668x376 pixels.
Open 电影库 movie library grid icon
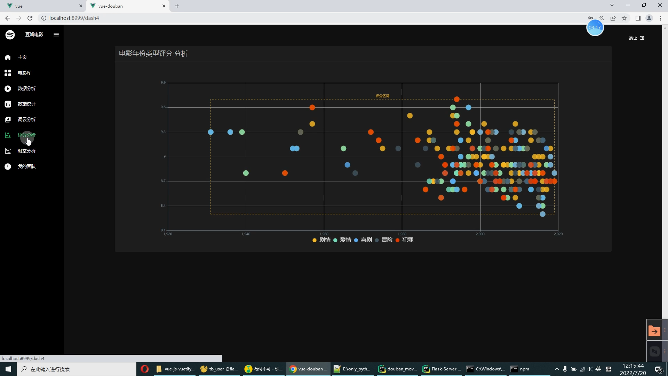click(x=8, y=73)
